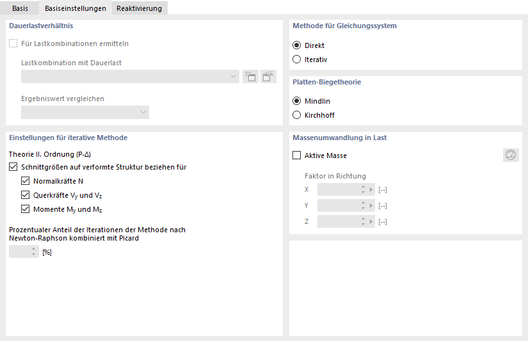Viewport: 528px width, 341px height.
Task: Click the arrow next to Z factor field
Action: pos(371,221)
